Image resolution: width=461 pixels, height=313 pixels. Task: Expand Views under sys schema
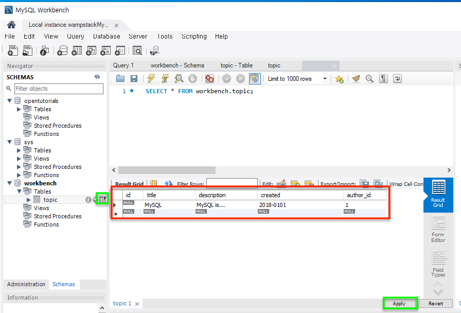(x=19, y=159)
